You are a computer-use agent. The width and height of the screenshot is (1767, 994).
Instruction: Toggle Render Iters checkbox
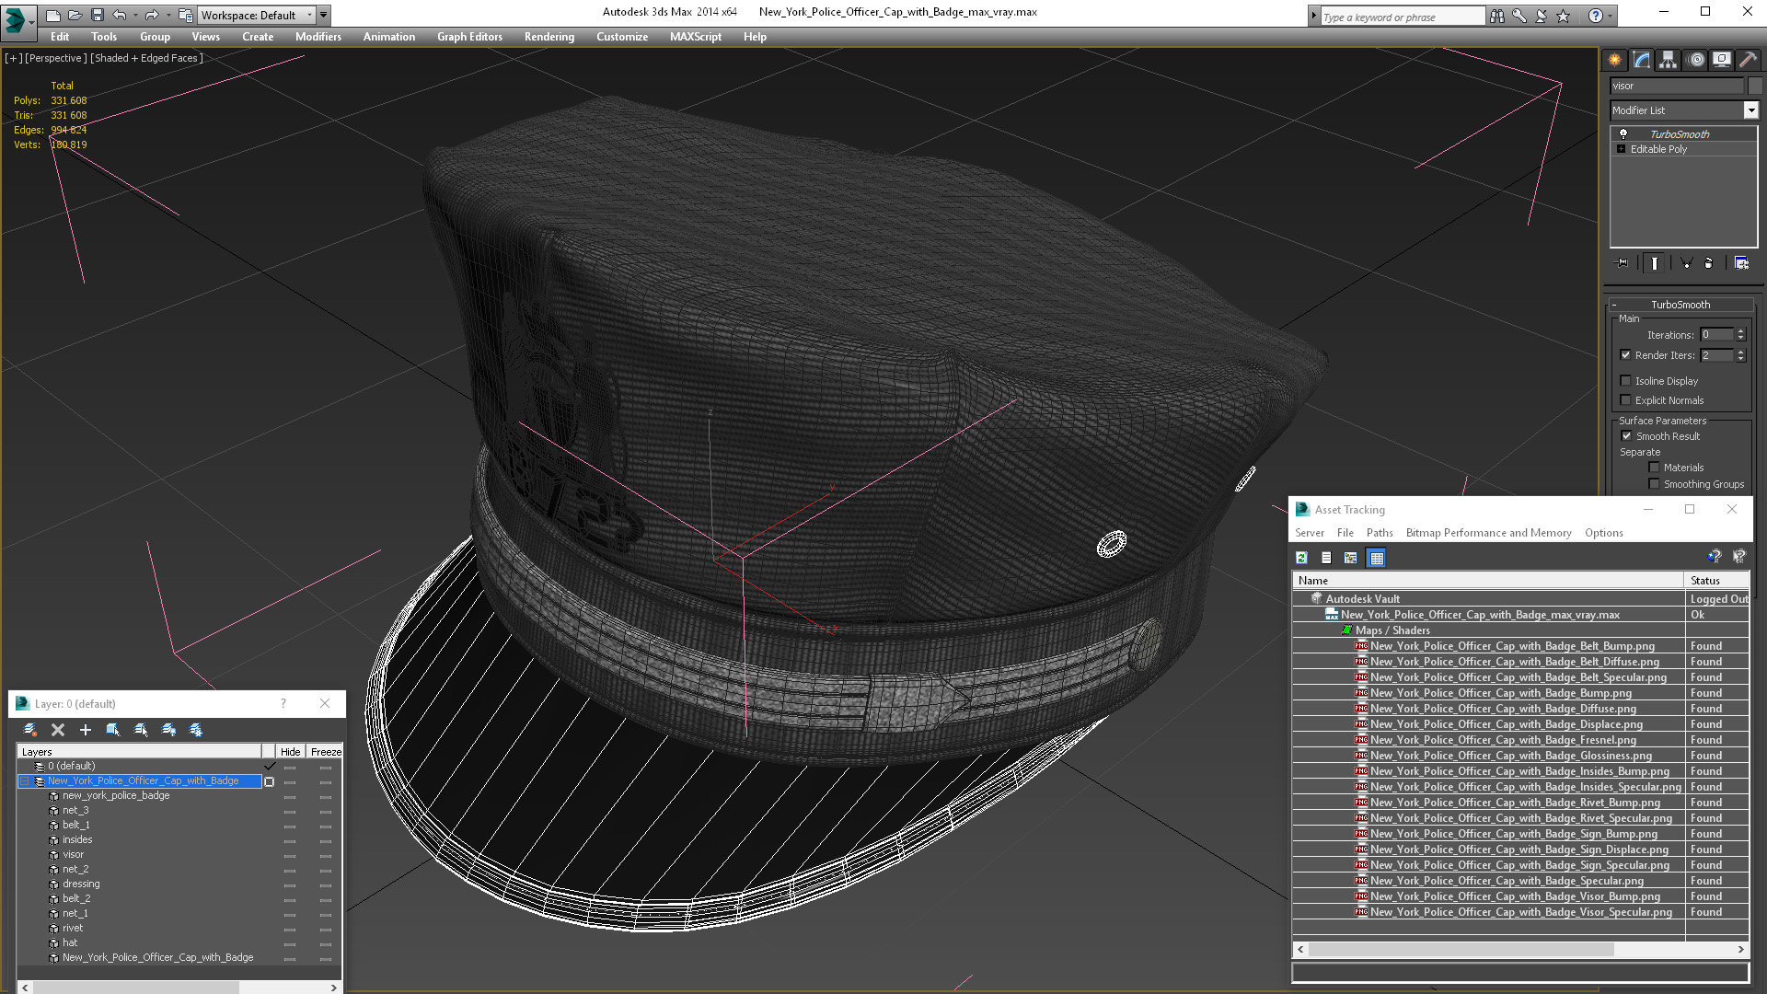click(1625, 355)
